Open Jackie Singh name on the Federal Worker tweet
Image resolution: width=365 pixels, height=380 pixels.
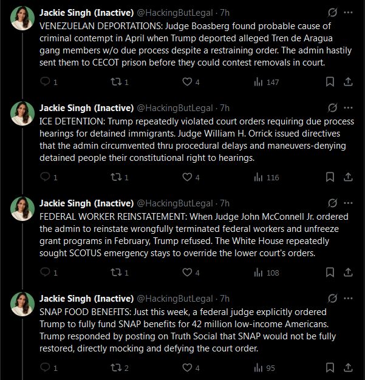tap(86, 203)
